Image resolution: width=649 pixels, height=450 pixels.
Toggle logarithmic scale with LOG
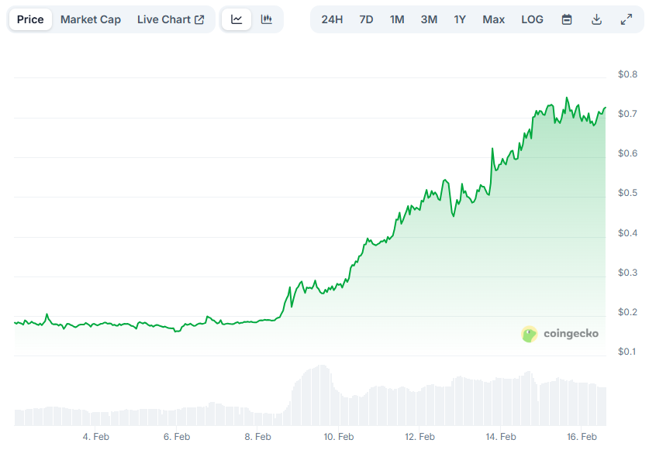[x=532, y=19]
